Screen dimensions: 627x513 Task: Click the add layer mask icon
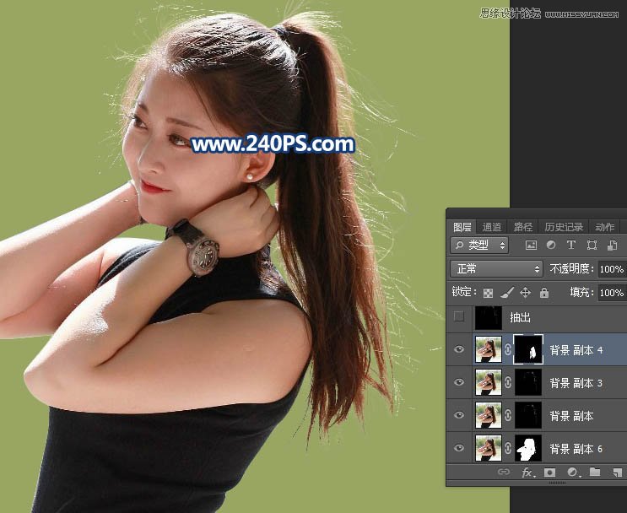pyautogui.click(x=549, y=472)
